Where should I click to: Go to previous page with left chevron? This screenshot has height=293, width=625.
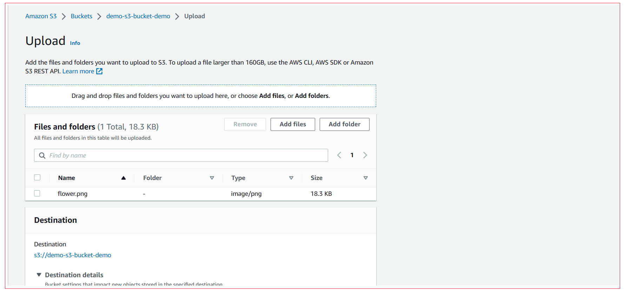pos(339,155)
